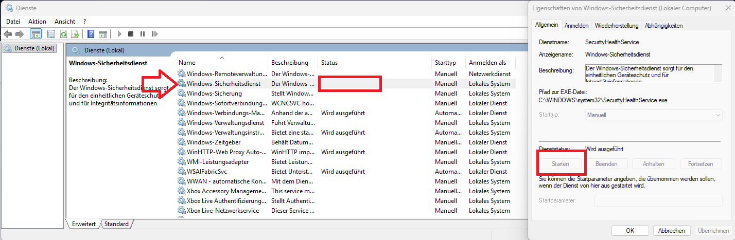Screen dimensions: 735x240
Task: Select the WinHTTP-Web Proxy Auto service row
Action: [346, 152]
